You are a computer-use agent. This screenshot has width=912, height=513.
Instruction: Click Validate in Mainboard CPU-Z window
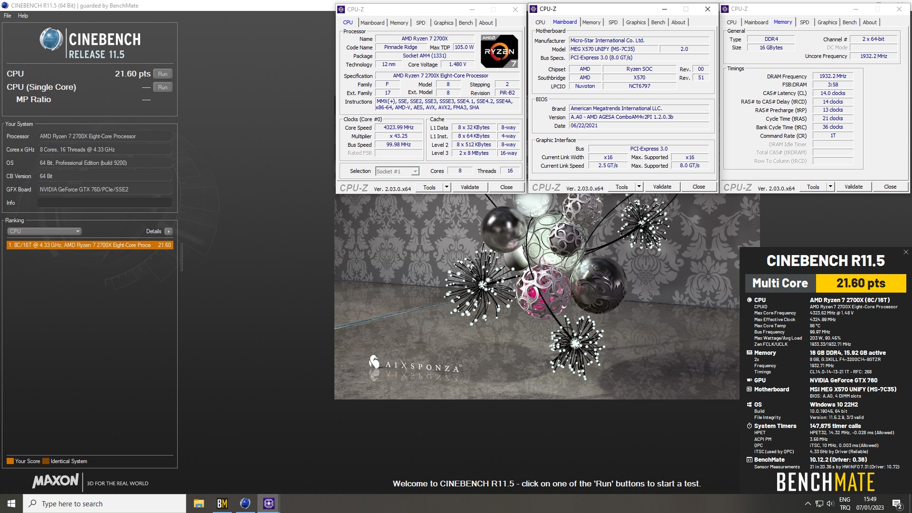click(x=662, y=187)
